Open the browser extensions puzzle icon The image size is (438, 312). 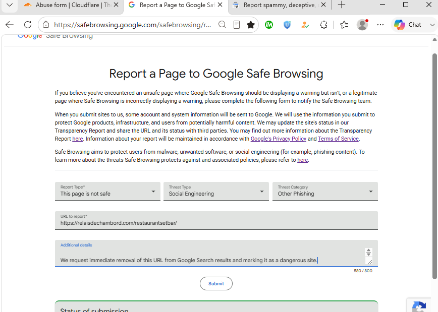[x=323, y=25]
